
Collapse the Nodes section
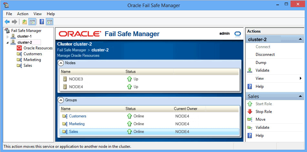61,63
